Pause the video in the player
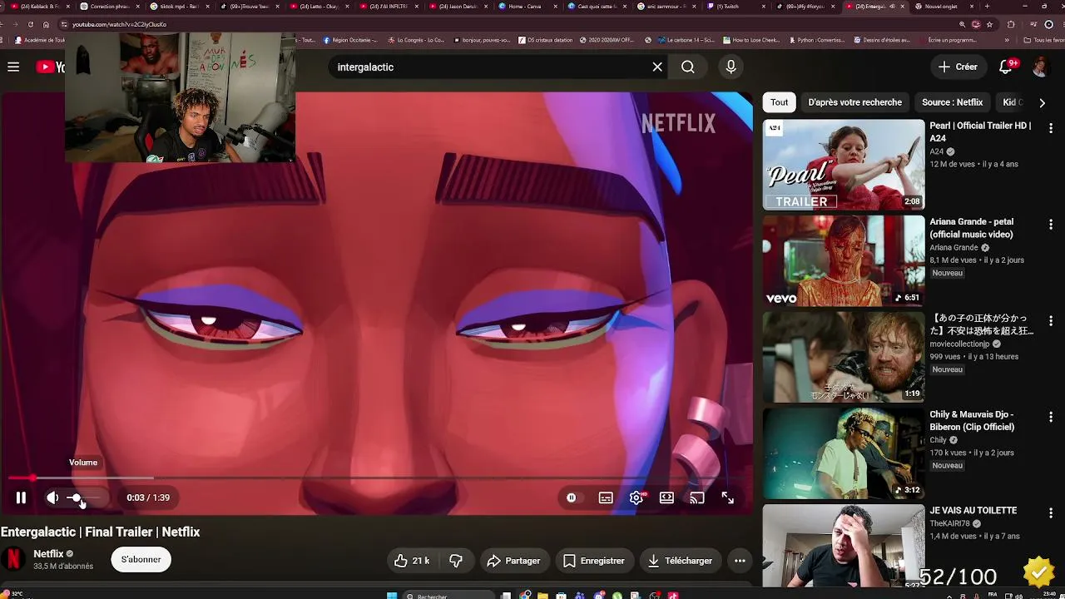The image size is (1065, 599). coord(21,498)
